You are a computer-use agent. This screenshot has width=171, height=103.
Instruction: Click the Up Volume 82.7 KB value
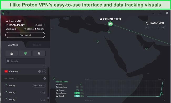79,90
